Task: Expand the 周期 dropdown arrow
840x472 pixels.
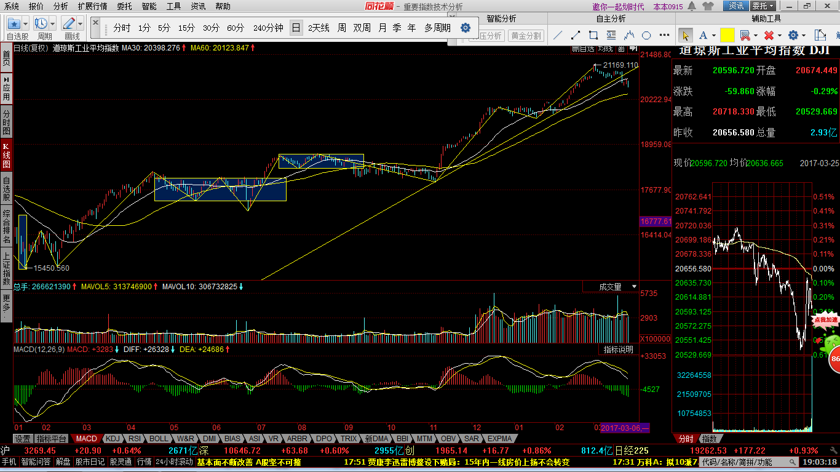Action: (53, 23)
